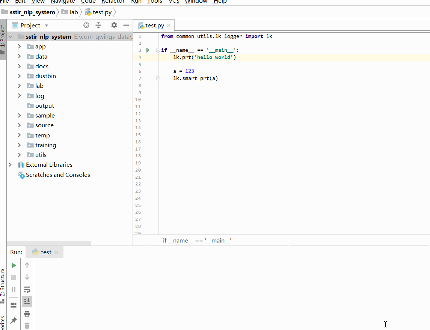Screen dimensions: 430x330
Task: Open the Window menu
Action: 196,2
